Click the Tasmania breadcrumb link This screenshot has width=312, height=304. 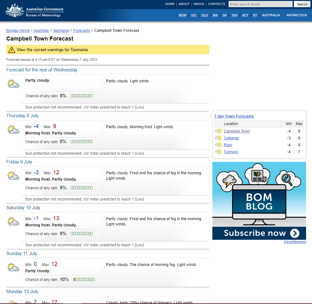coord(61,31)
